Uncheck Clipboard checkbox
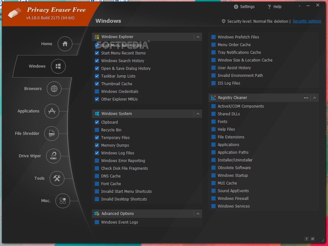 point(97,122)
